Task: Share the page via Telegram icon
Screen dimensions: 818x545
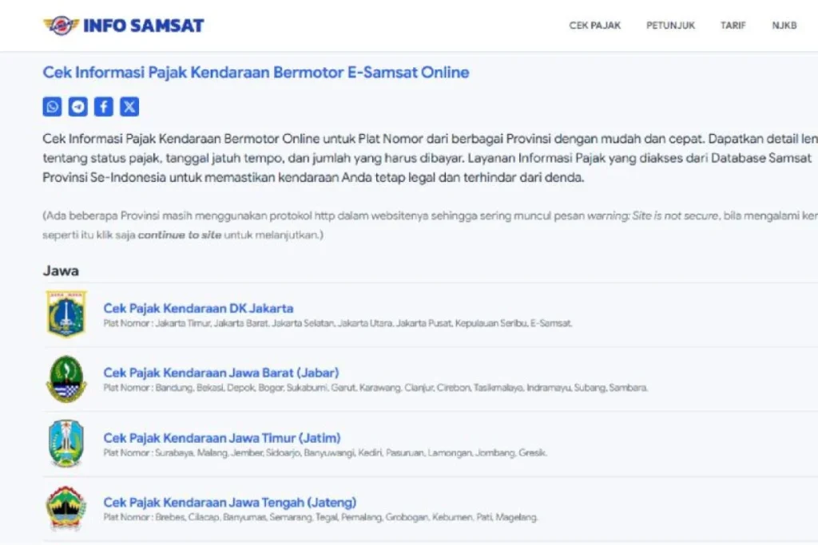Action: (x=77, y=107)
